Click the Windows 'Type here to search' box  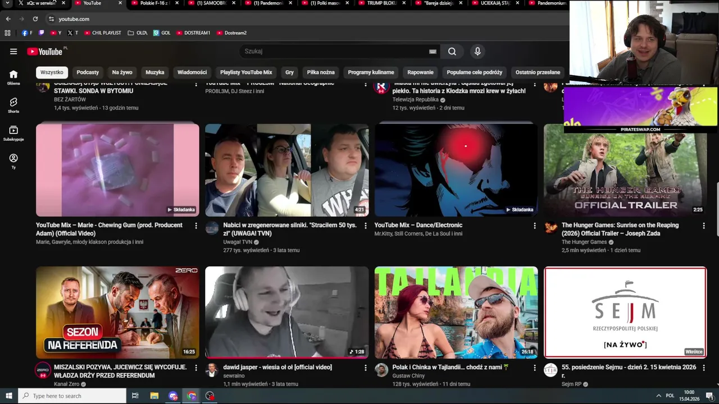pos(72,396)
